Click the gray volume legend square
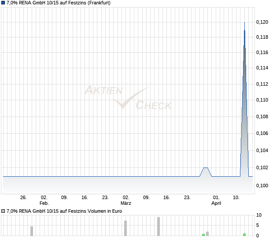 tap(3, 211)
